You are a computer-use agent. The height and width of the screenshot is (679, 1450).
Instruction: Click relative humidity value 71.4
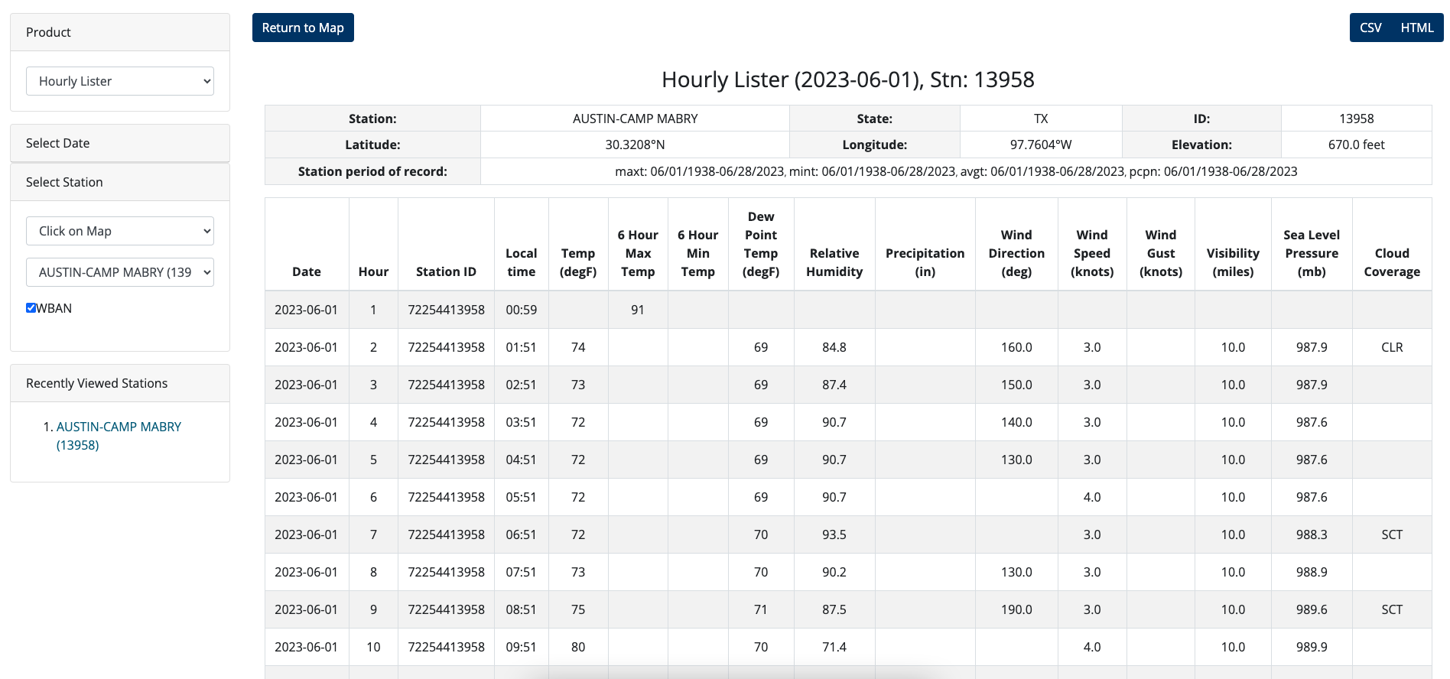834,647
